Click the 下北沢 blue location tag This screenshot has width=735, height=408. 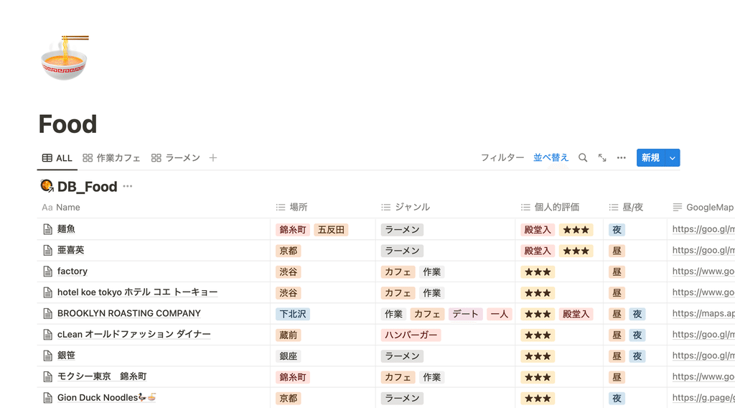[x=293, y=314]
